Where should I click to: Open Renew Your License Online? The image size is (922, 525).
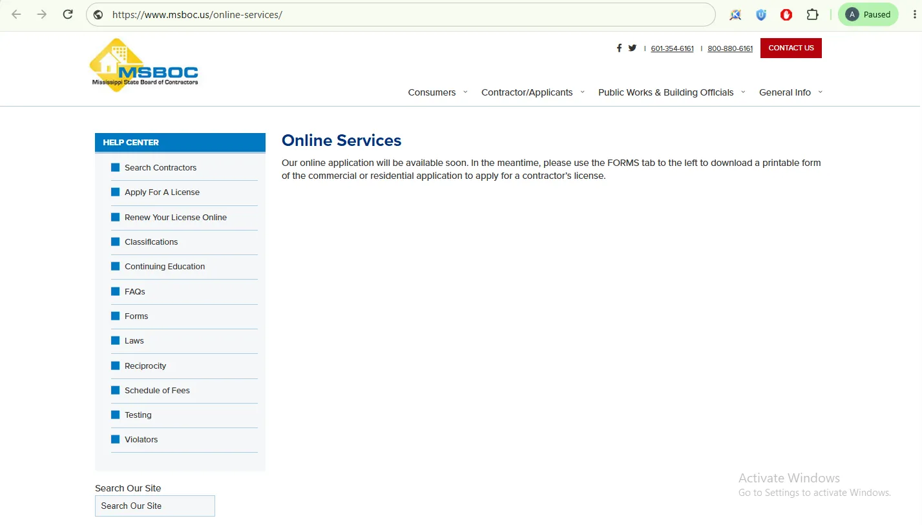pyautogui.click(x=176, y=217)
